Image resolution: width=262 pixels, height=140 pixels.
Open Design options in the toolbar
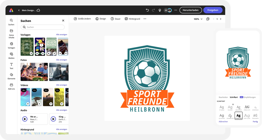tap(101, 19)
